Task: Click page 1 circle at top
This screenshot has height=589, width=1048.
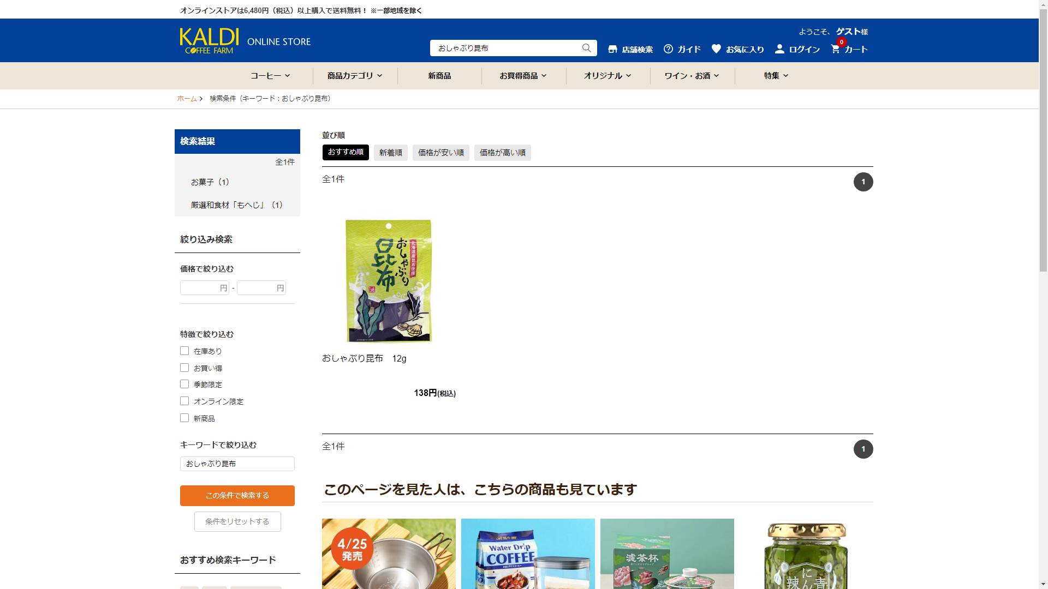Action: pyautogui.click(x=863, y=182)
